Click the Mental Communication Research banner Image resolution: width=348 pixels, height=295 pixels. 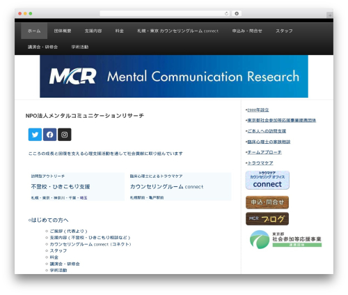click(x=174, y=76)
